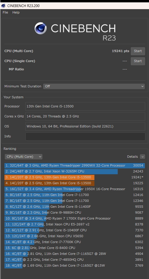Start the CPU Single Core test
The height and width of the screenshot is (279, 149).
pyautogui.click(x=138, y=61)
